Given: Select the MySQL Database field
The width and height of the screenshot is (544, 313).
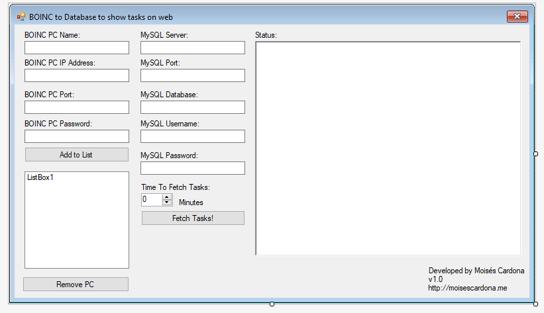Looking at the screenshot, I should 193,107.
